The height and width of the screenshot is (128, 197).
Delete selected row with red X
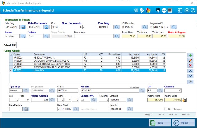pyautogui.click(x=190, y=65)
